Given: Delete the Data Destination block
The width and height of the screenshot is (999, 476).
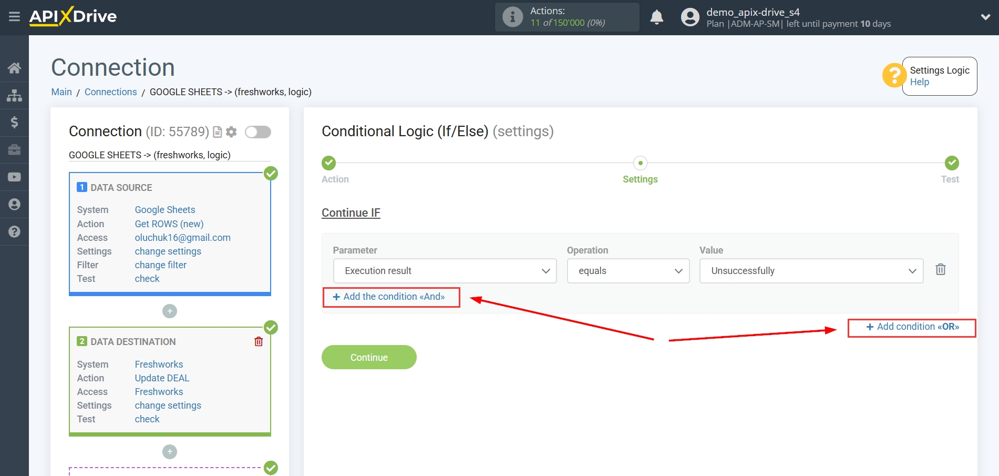Looking at the screenshot, I should point(259,342).
